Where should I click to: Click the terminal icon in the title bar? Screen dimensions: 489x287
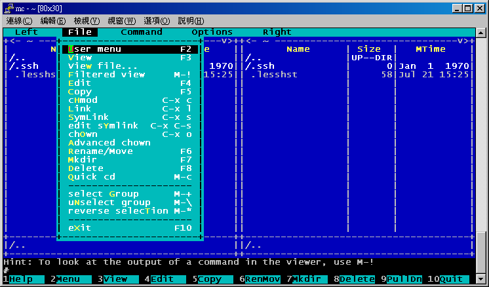coord(8,7)
